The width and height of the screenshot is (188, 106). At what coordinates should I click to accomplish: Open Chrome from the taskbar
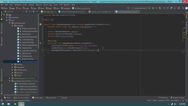pos(15,104)
